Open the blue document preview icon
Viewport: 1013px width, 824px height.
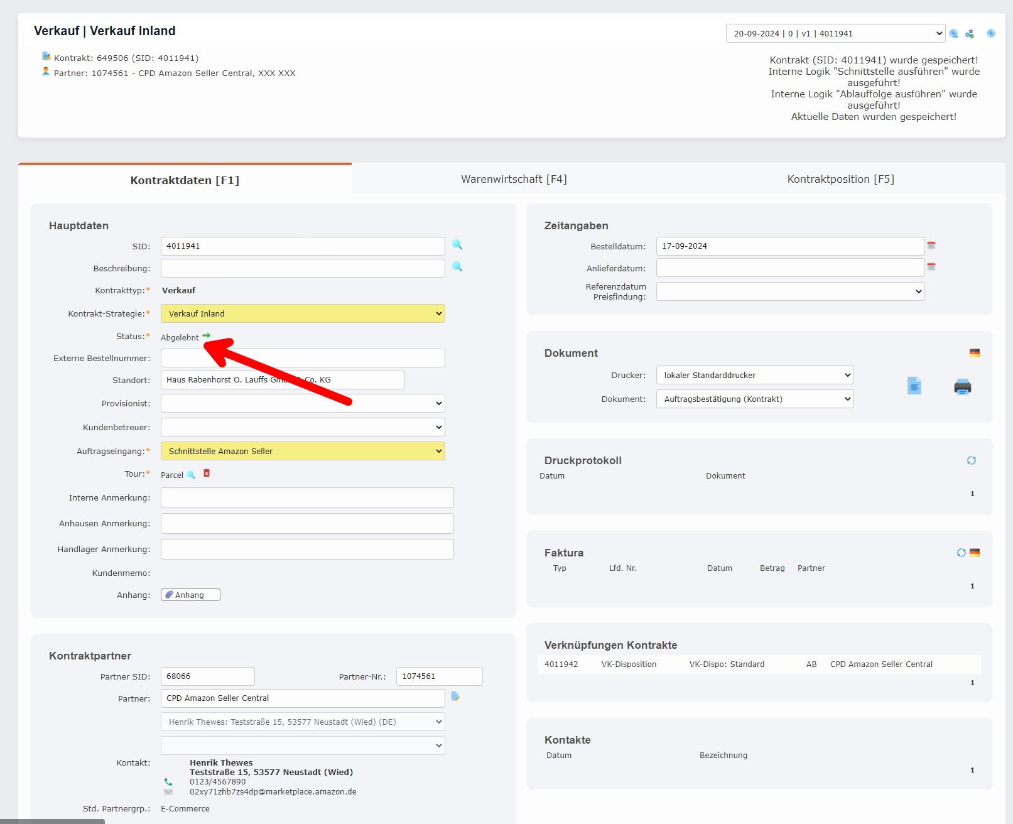(914, 386)
